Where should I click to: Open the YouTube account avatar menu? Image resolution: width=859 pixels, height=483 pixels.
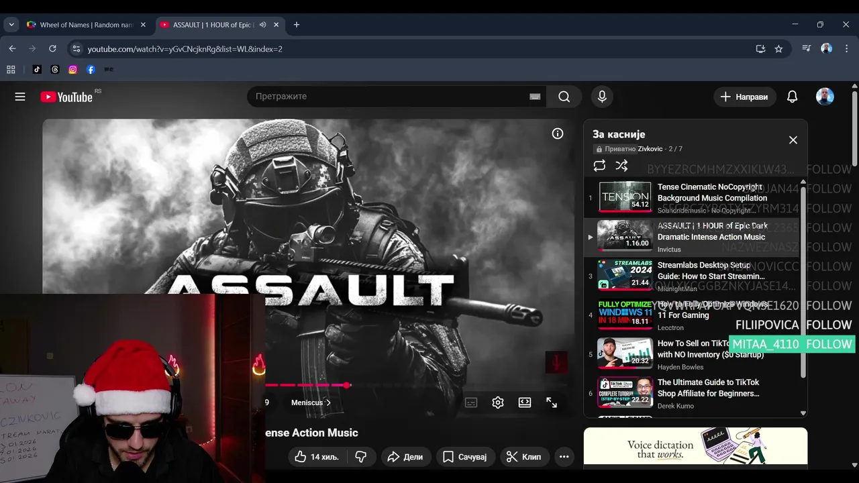coord(825,97)
